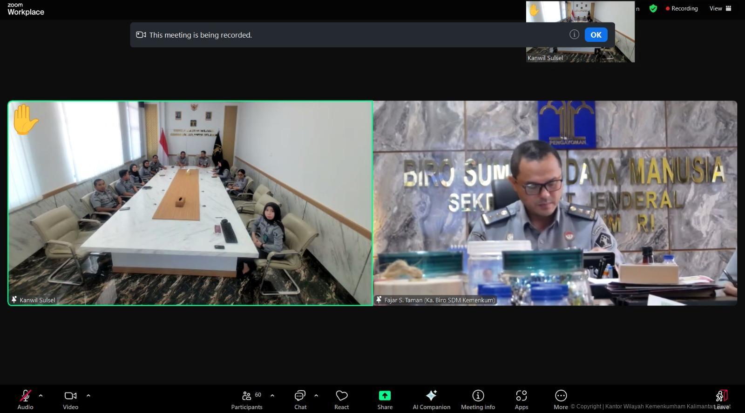Launch AI Companion
745x413 pixels.
pos(431,399)
